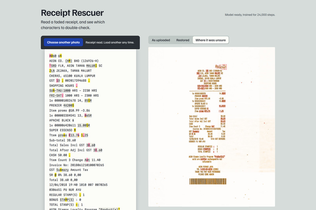Click the '0306651 PU NUR AYU' line
The image size is (316, 210).
(65, 190)
